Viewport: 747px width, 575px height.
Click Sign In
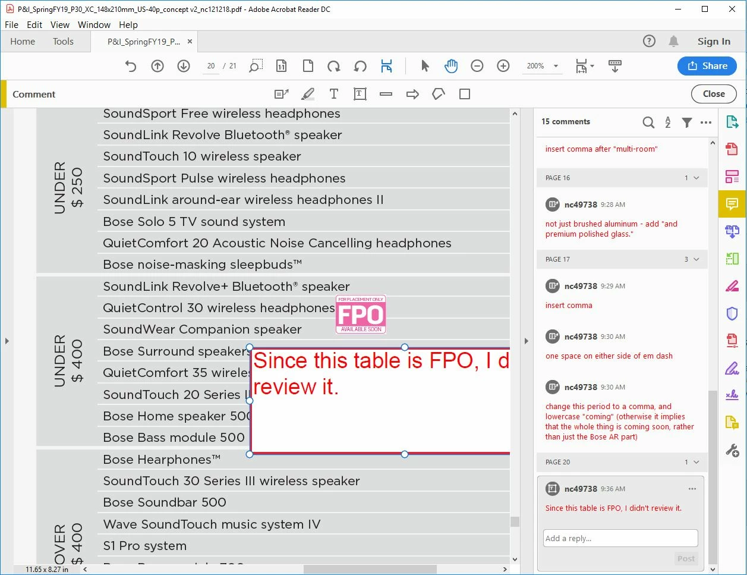(x=714, y=41)
